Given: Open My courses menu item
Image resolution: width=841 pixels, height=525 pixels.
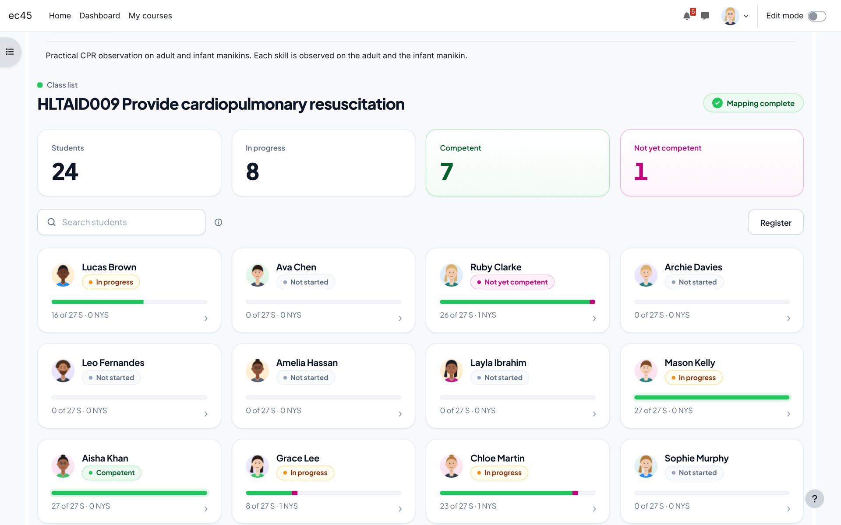Looking at the screenshot, I should (x=150, y=16).
